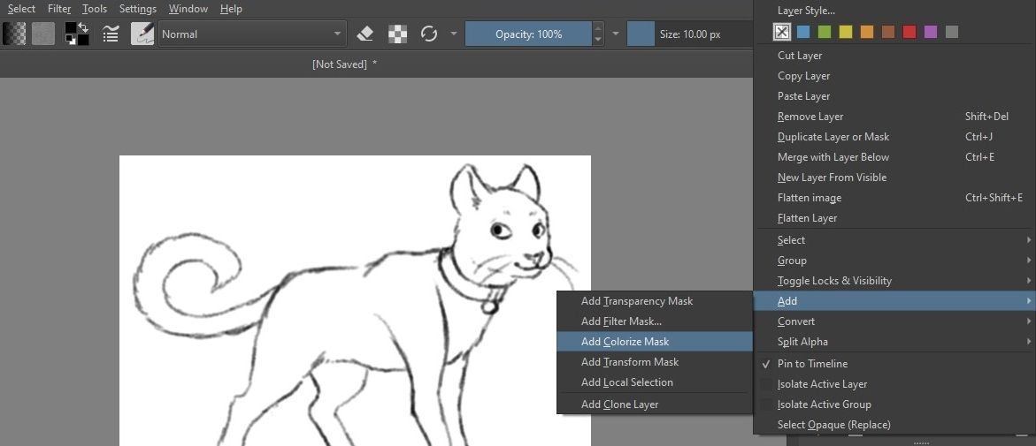This screenshot has height=446, width=1036.
Task: Open the brush settings editor icon
Action: click(111, 34)
